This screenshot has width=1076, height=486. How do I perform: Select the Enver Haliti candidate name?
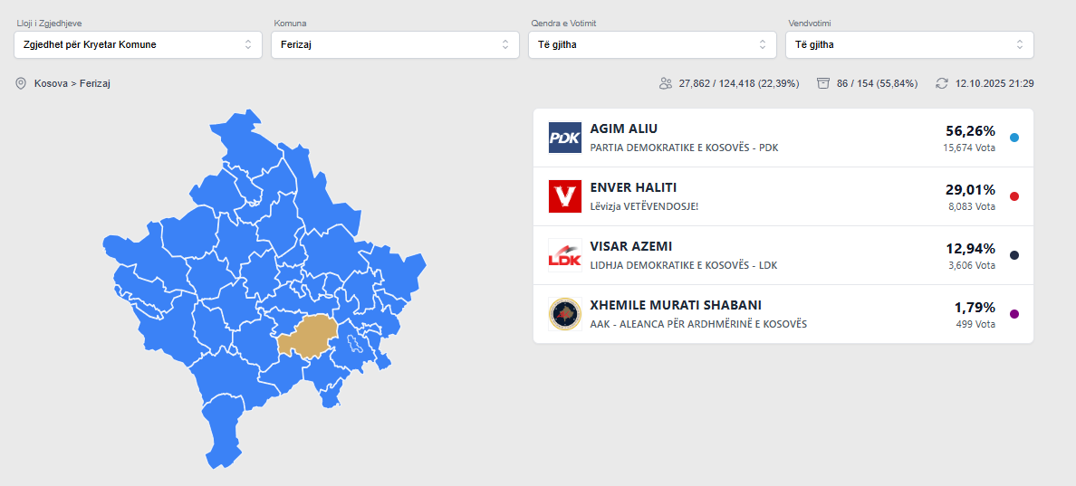634,187
